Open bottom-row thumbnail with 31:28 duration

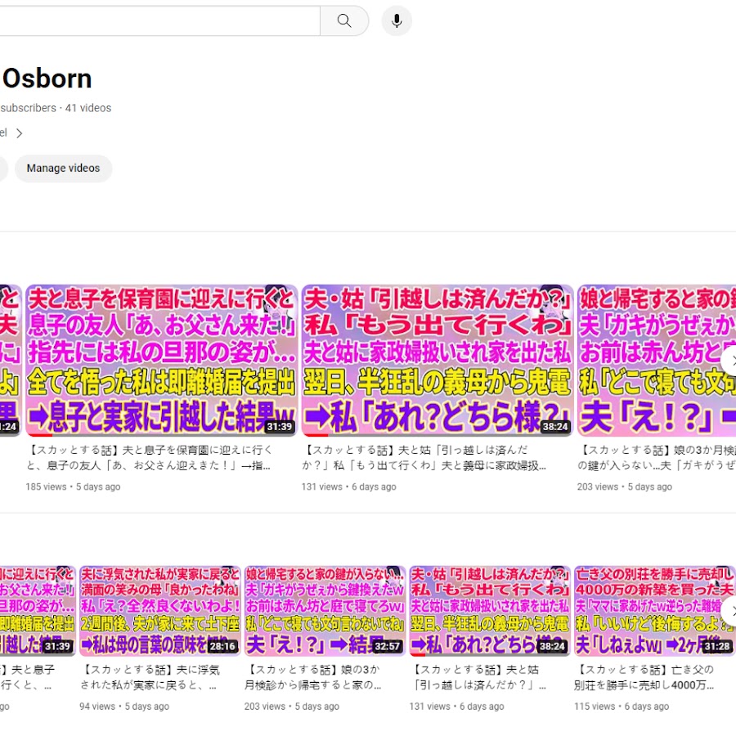[x=655, y=611]
